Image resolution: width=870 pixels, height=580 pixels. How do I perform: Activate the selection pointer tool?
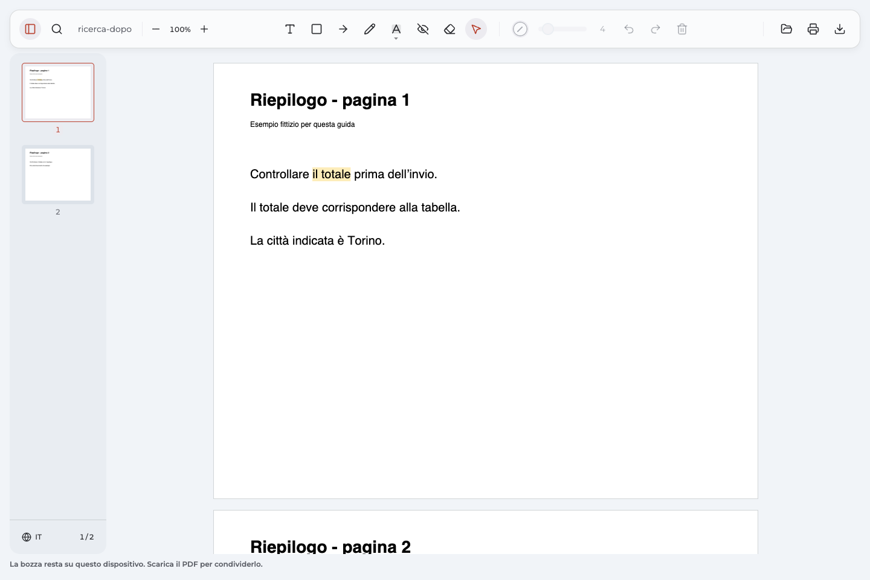(476, 29)
